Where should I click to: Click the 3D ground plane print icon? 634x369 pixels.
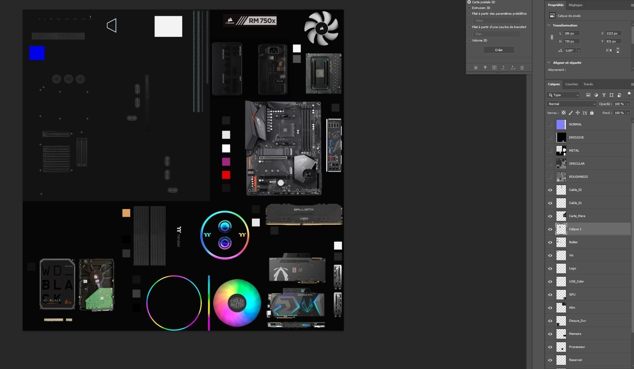tap(503, 68)
